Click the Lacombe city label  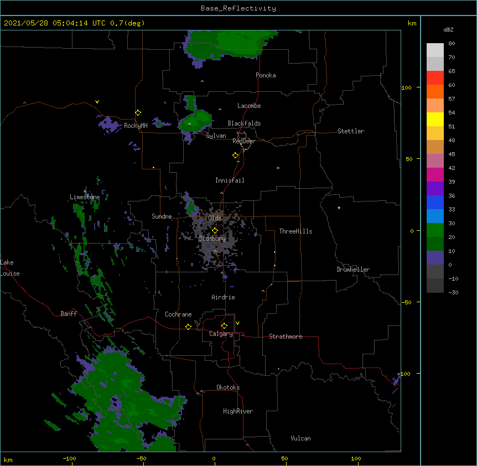pyautogui.click(x=249, y=106)
